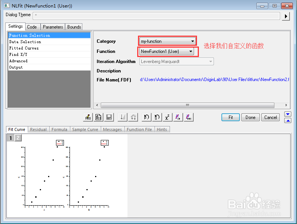The height and width of the screenshot is (224, 297).
Task: Run one iteration with the step icon
Action: point(178,117)
